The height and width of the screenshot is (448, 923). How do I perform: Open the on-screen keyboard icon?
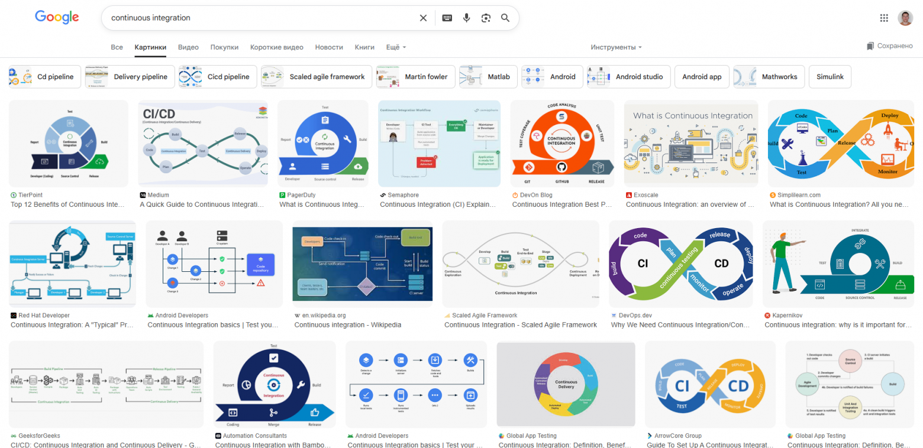(x=447, y=18)
